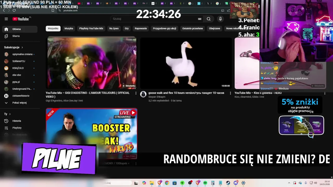Screen dimensions: 333x187
Task: Open Booster Break live stream thumbnail
Action: pyautogui.click(x=92, y=134)
